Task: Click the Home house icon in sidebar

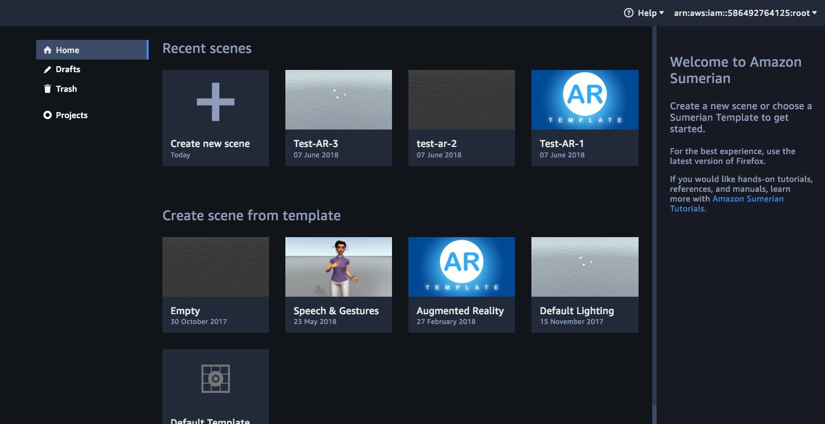Action: point(48,50)
